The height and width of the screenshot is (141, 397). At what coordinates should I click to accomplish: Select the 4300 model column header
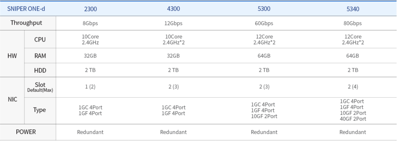pyautogui.click(x=173, y=9)
